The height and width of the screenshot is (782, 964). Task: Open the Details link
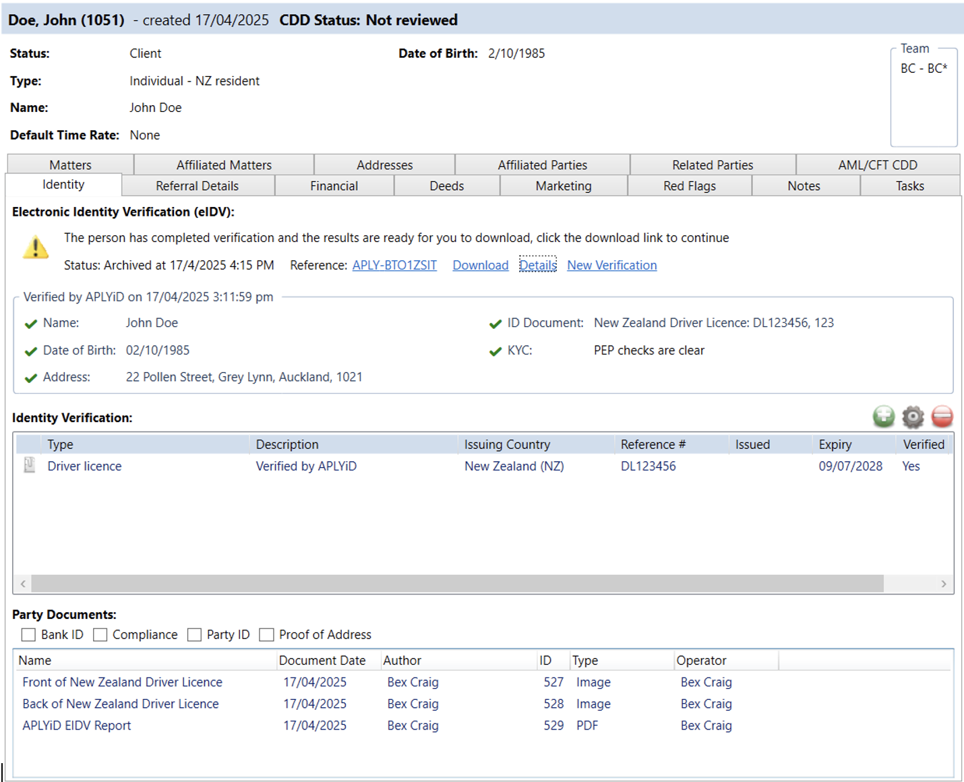[537, 265]
